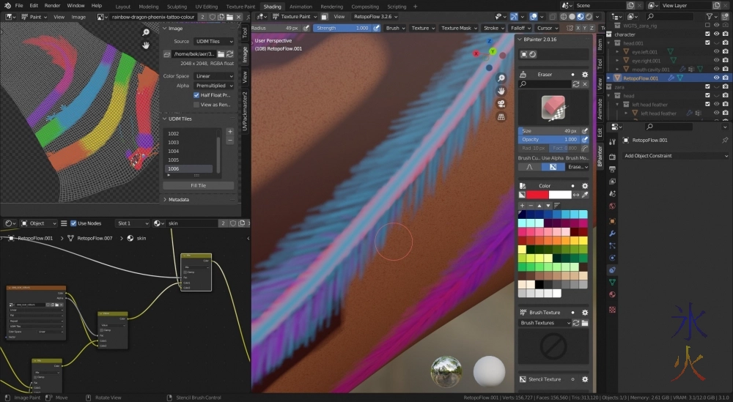The width and height of the screenshot is (733, 402).
Task: Click the reload image icon beside file path
Action: click(x=229, y=54)
